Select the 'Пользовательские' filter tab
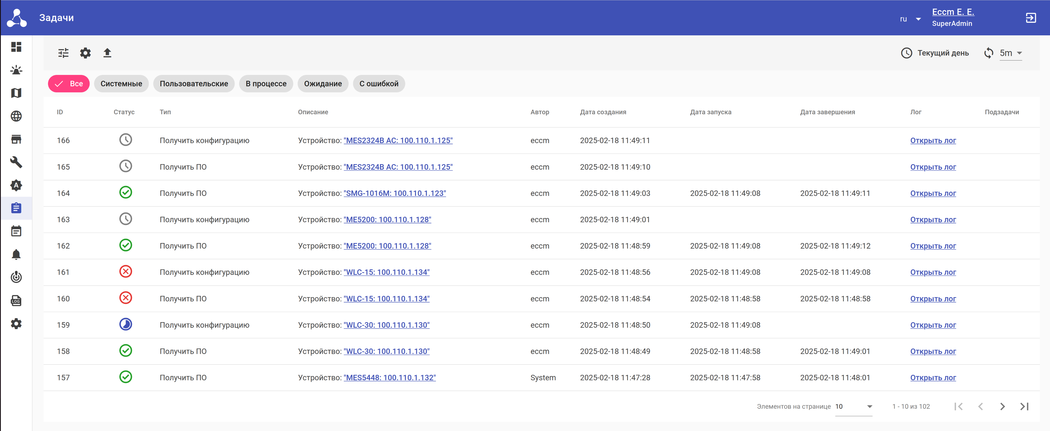This screenshot has width=1050, height=431. (x=194, y=84)
